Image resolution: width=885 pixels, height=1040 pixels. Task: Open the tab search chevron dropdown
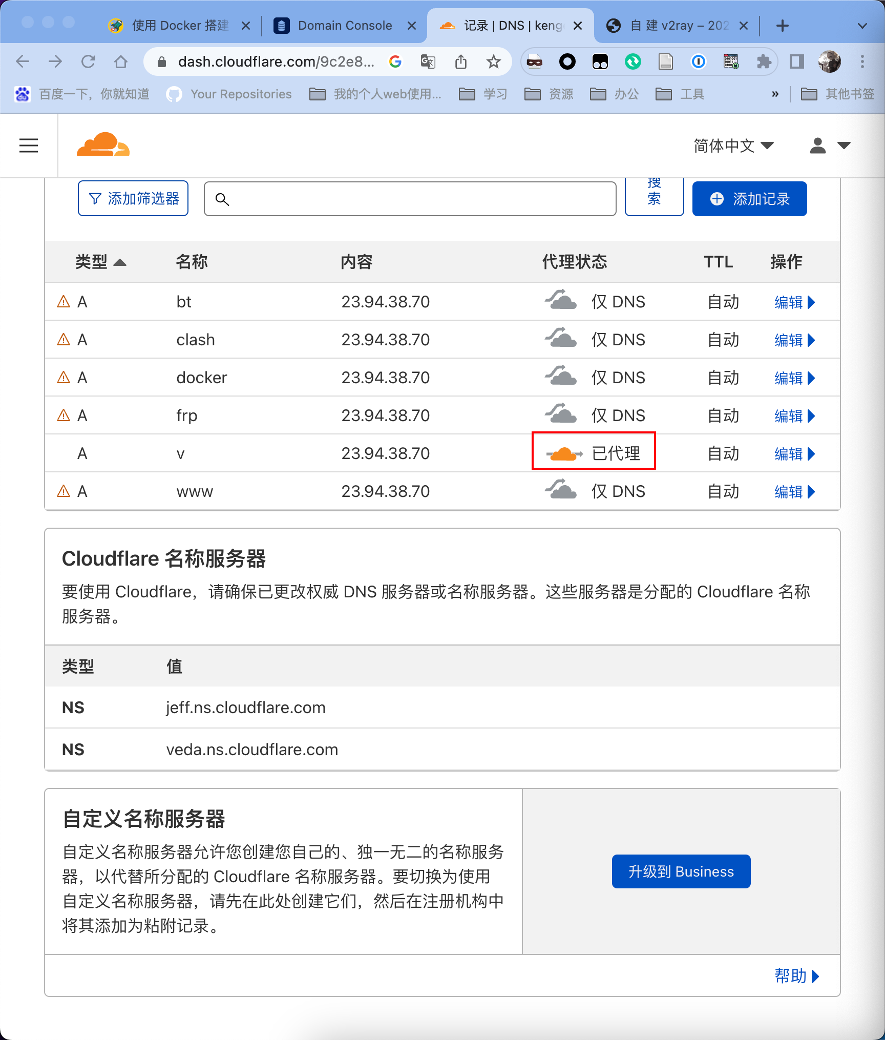pyautogui.click(x=862, y=26)
